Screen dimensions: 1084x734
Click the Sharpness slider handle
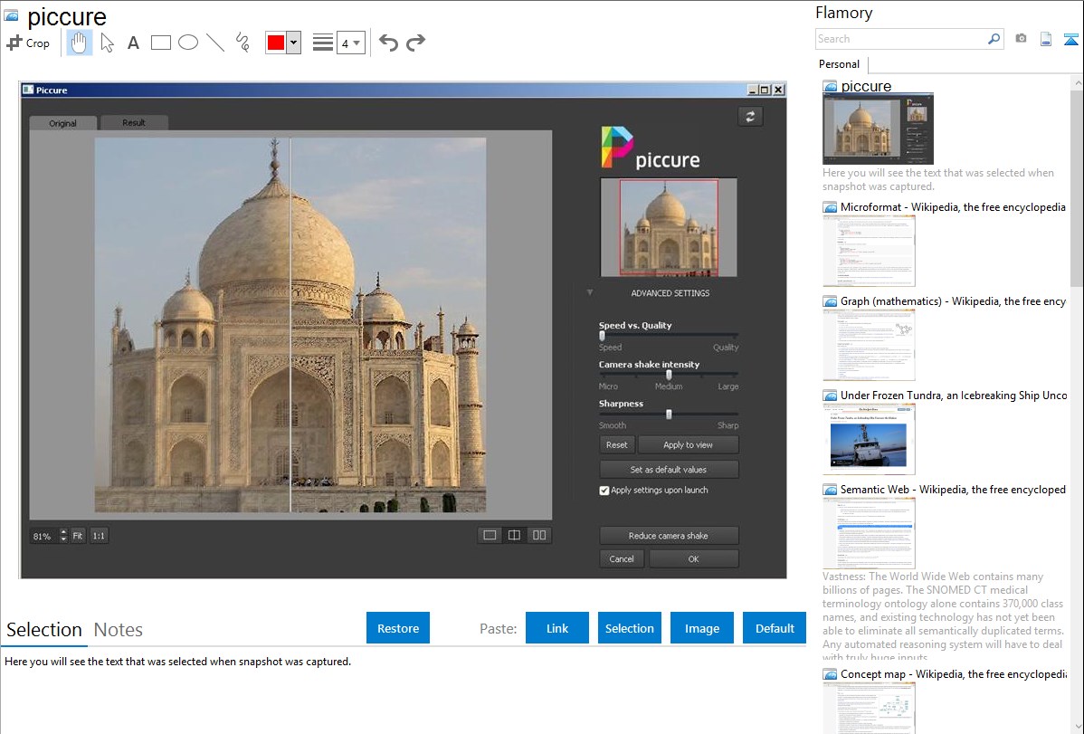(669, 414)
